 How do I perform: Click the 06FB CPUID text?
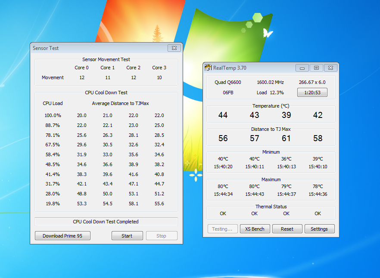pos(228,93)
